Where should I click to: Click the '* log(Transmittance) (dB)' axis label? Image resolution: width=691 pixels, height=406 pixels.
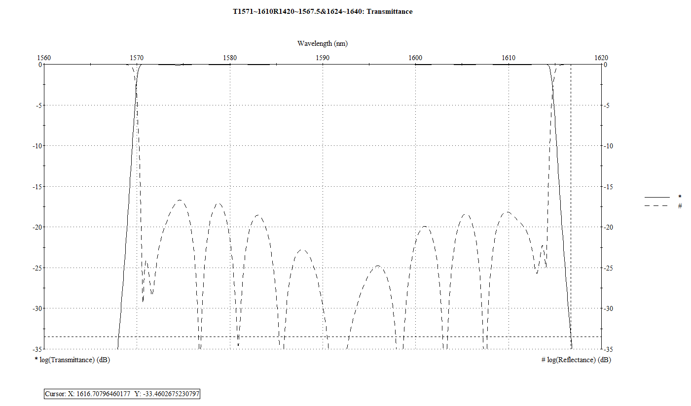(x=72, y=360)
